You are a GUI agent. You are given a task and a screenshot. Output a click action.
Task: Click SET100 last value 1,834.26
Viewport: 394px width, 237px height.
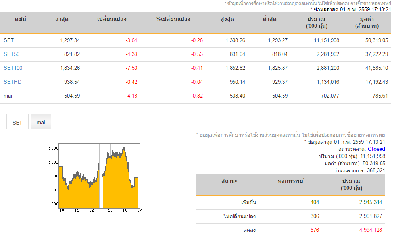click(70, 68)
